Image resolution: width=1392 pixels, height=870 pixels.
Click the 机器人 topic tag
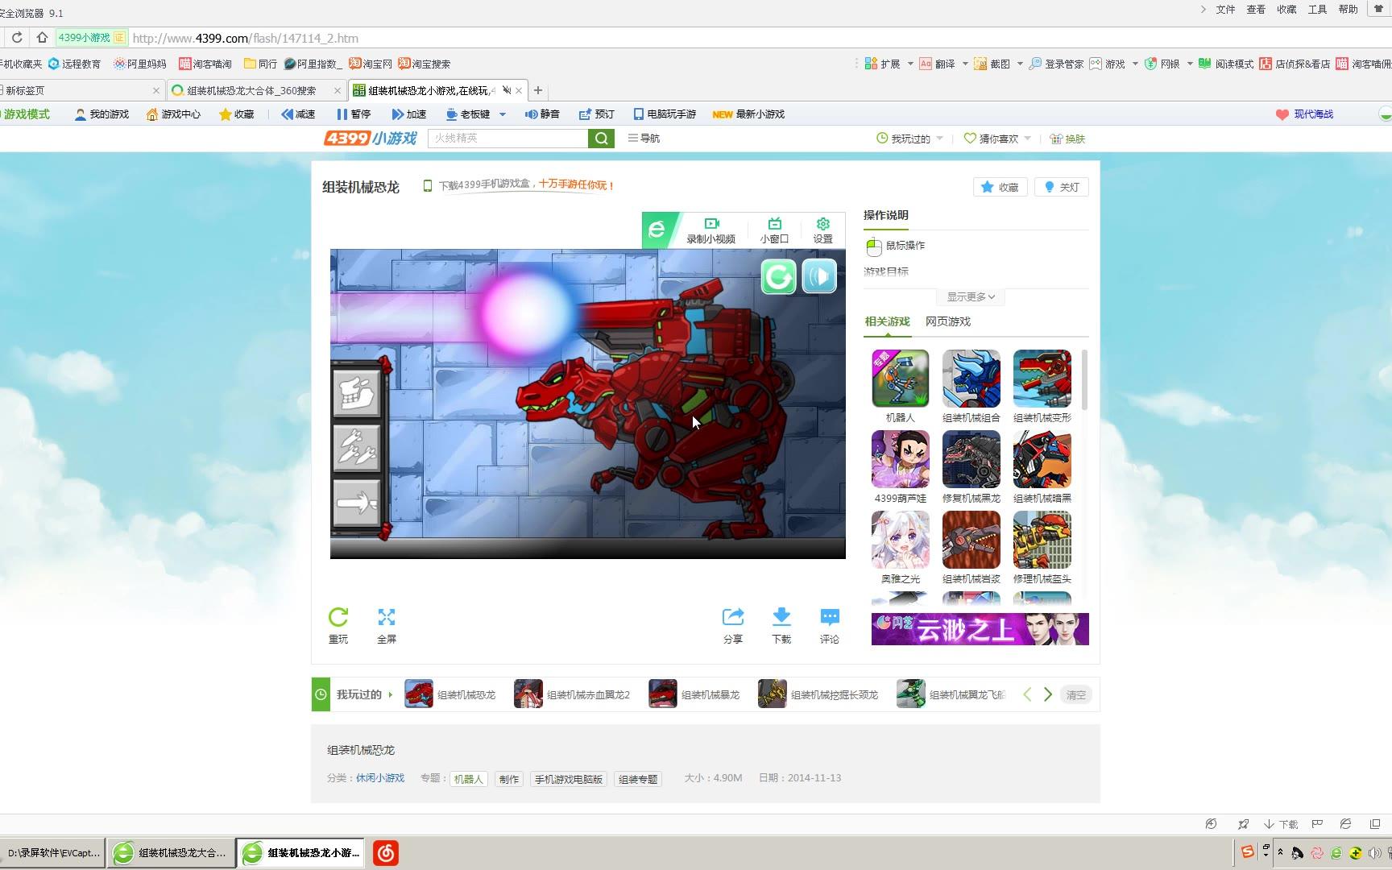(468, 779)
